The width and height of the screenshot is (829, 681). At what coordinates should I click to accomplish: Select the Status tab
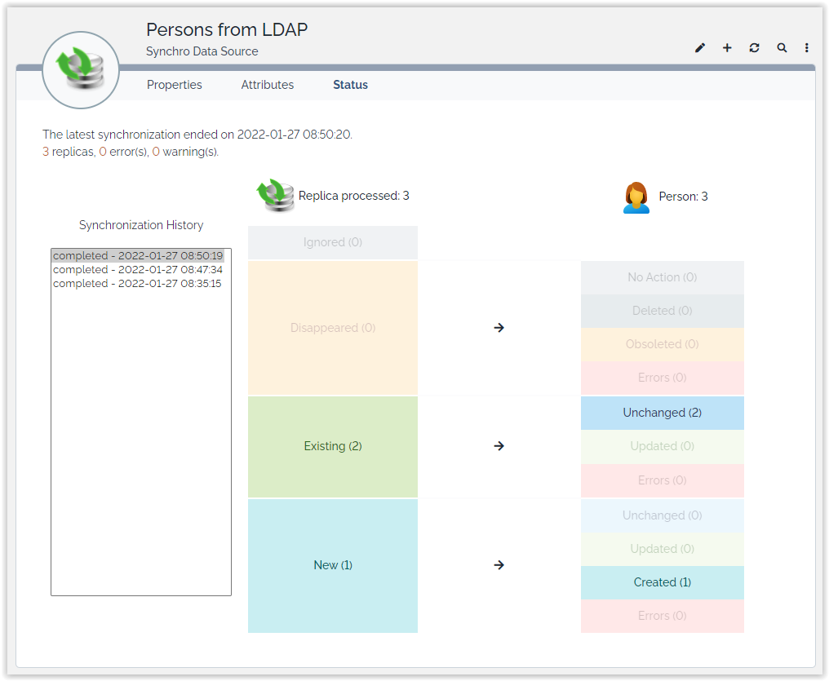click(x=350, y=85)
